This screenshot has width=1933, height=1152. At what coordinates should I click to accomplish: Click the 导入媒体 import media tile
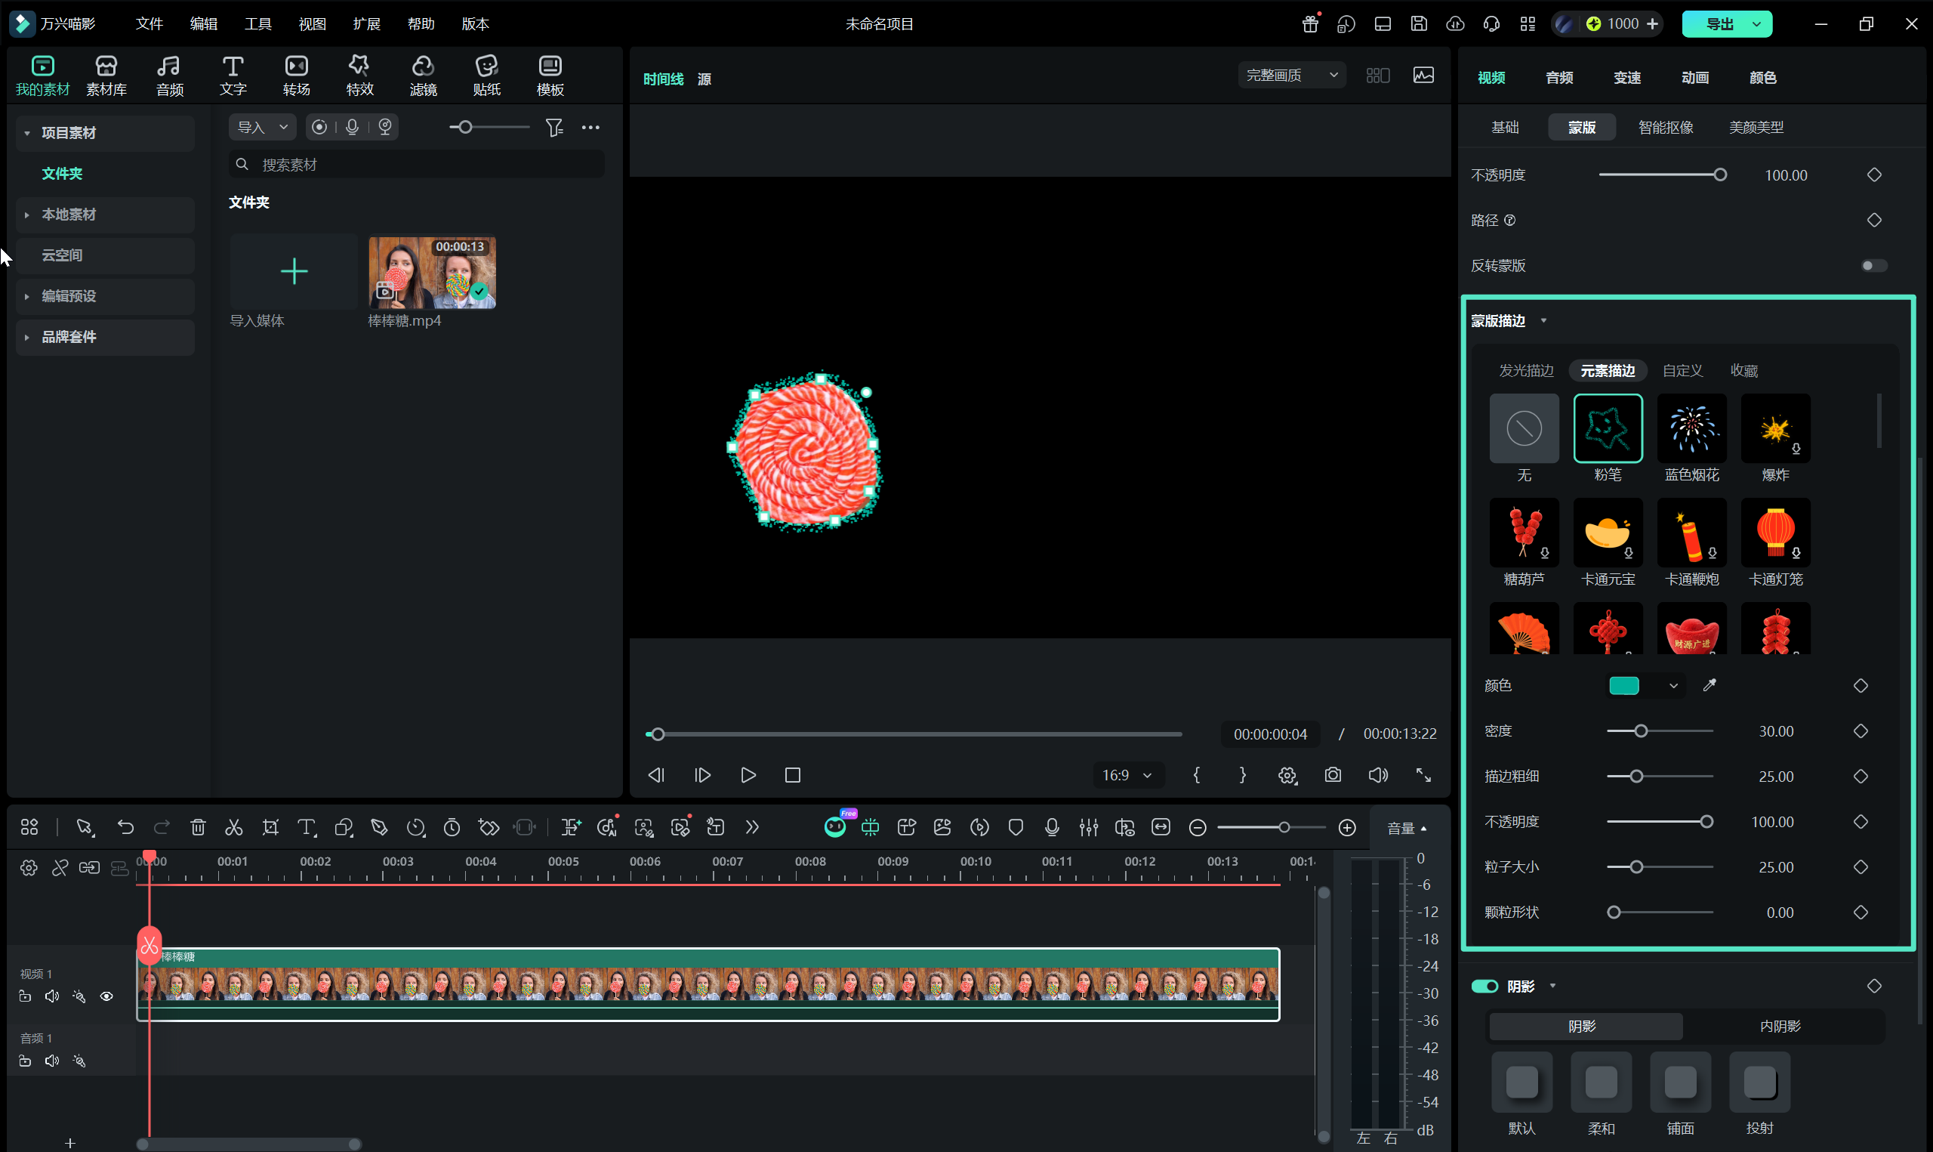pos(293,273)
